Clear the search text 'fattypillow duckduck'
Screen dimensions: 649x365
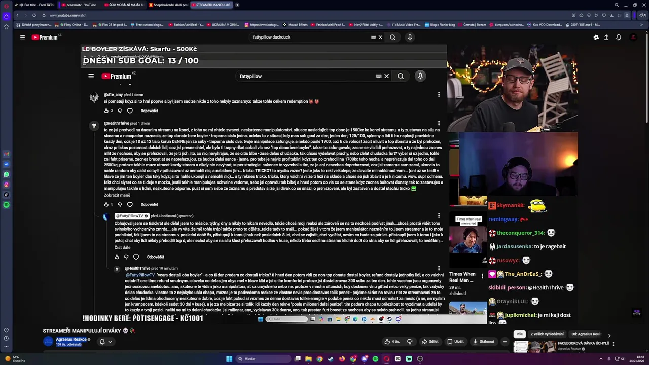(380, 37)
